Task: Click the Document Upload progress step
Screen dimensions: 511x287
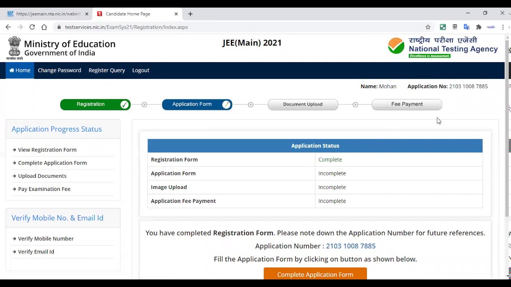Action: tap(303, 104)
